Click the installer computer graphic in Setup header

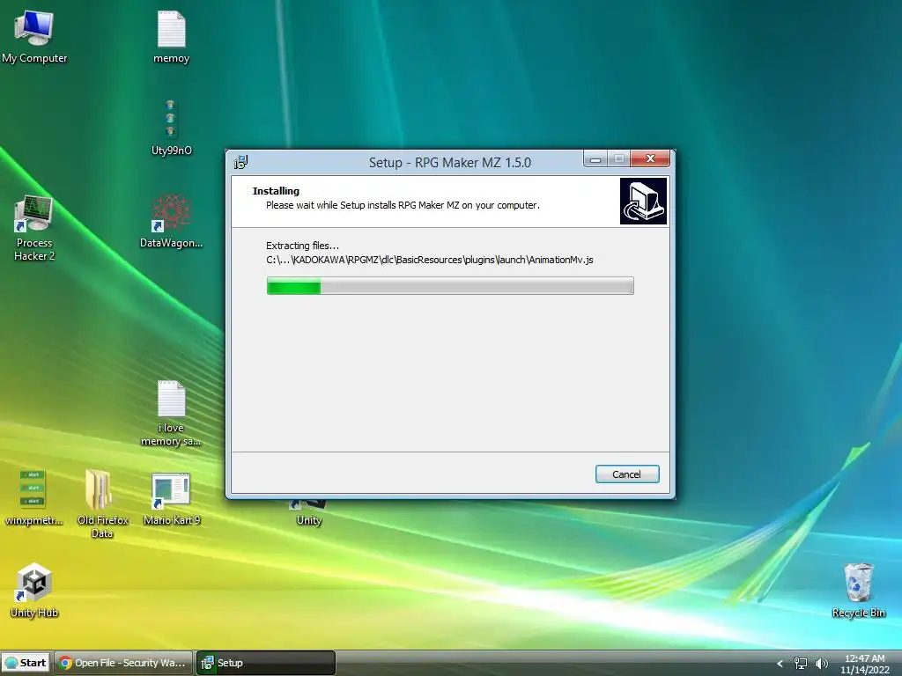[x=643, y=201]
